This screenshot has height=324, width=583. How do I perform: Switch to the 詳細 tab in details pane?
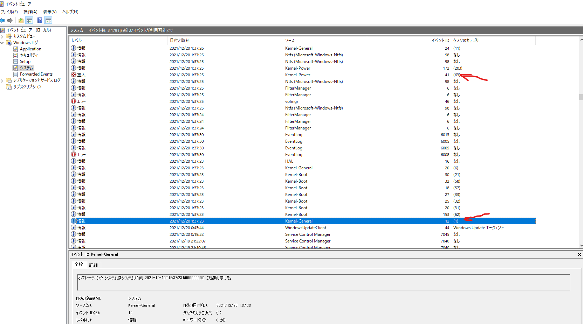[x=93, y=265]
